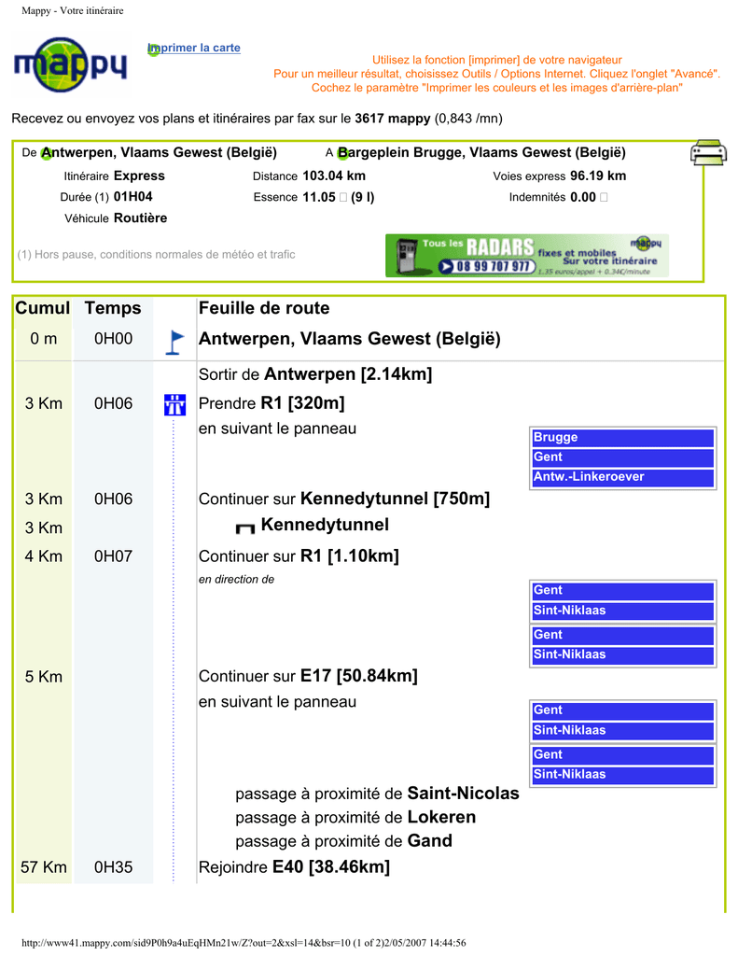Click the Brugge road sign panel
The width and height of the screenshot is (738, 956).
pos(622,438)
